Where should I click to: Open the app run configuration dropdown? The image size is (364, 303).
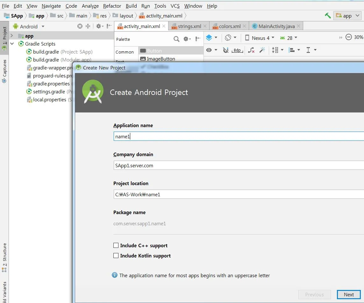(347, 16)
